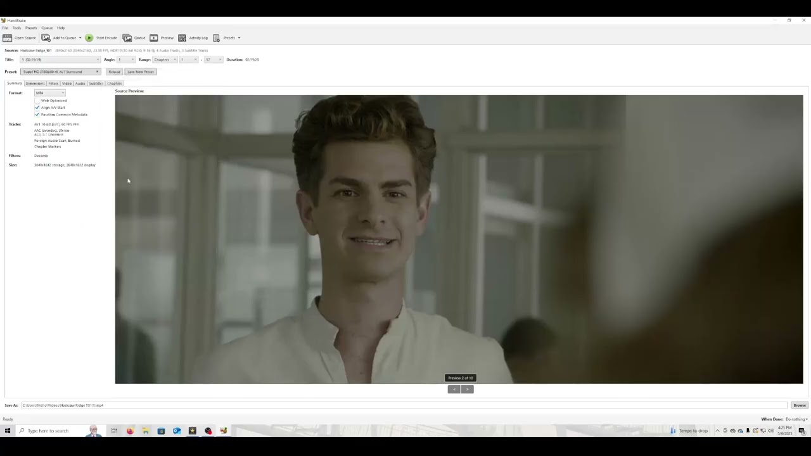Open the notification center icon
811x456 pixels.
(801, 431)
